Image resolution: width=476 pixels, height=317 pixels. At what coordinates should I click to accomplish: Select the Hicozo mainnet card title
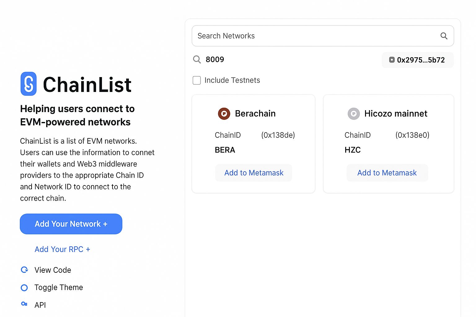pos(396,114)
